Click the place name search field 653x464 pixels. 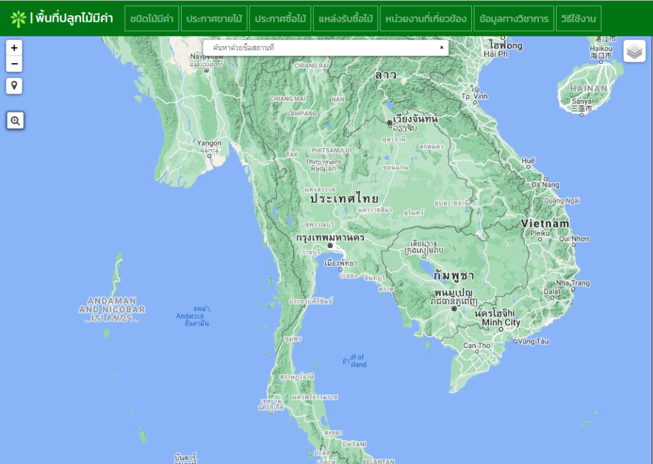[x=319, y=48]
